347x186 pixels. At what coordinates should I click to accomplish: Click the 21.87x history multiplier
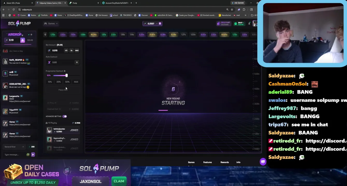click(152, 35)
